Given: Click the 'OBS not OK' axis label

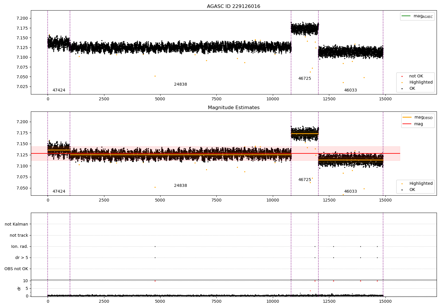Looking at the screenshot, I should (x=16, y=269).
